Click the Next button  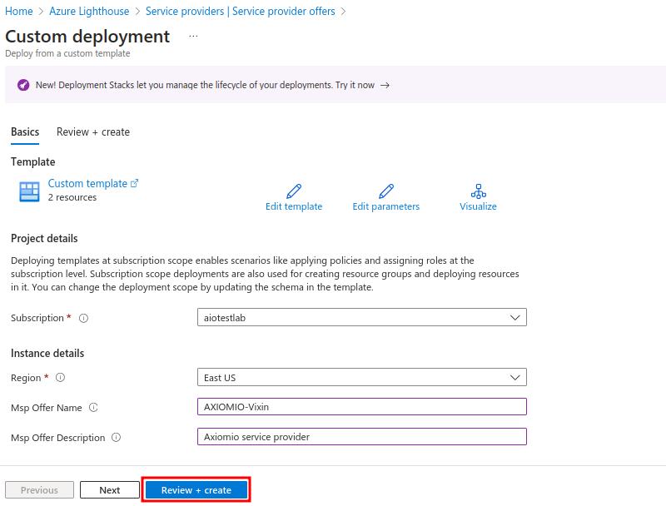[110, 490]
